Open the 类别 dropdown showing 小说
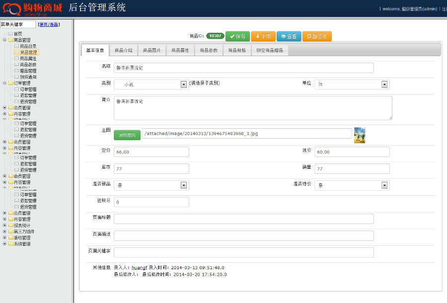 [x=151, y=84]
